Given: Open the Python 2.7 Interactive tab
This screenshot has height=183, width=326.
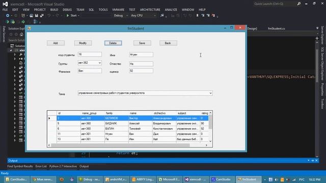Looking at the screenshot, I should click(x=63, y=166).
